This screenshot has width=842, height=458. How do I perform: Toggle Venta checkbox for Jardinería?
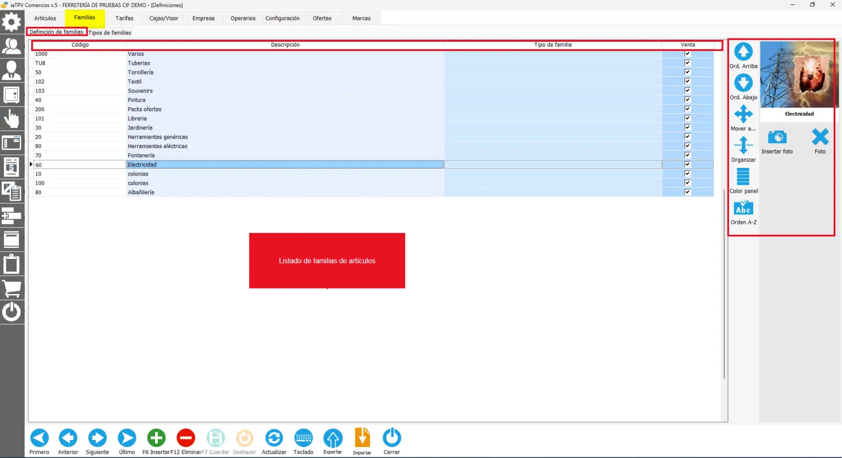tap(687, 128)
